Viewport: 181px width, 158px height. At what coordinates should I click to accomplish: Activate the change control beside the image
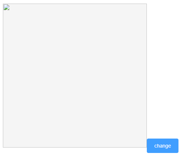[163, 146]
